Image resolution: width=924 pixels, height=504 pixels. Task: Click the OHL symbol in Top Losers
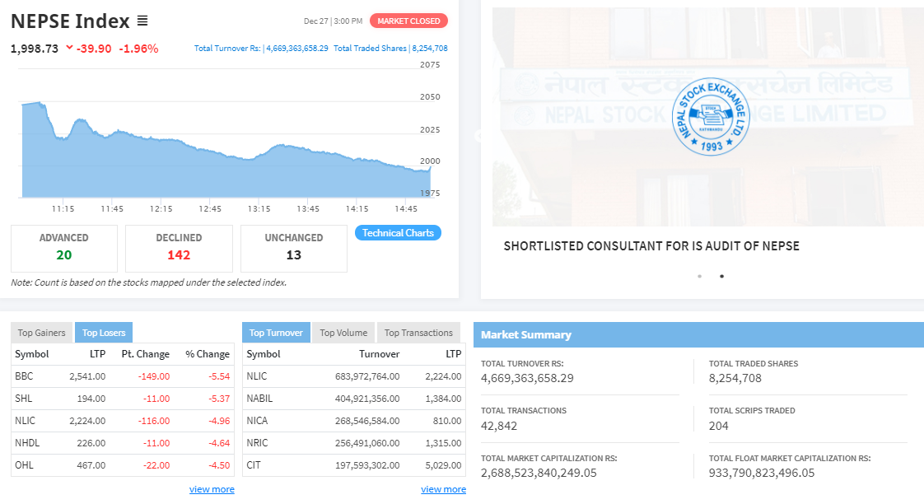coord(24,465)
